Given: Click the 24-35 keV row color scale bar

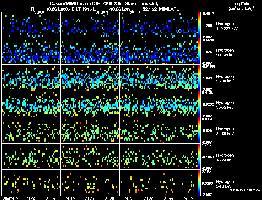Looking at the screenshot, I should [199, 130].
